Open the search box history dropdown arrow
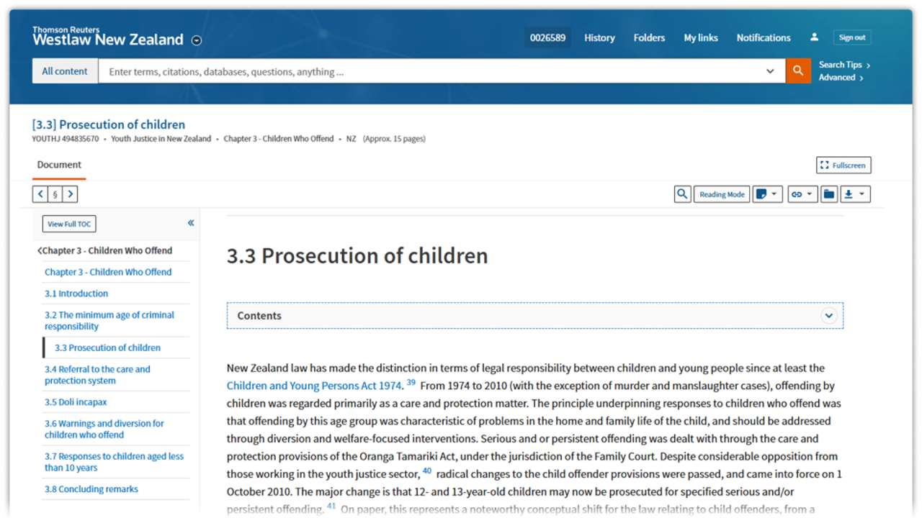The image size is (922, 518). (770, 71)
